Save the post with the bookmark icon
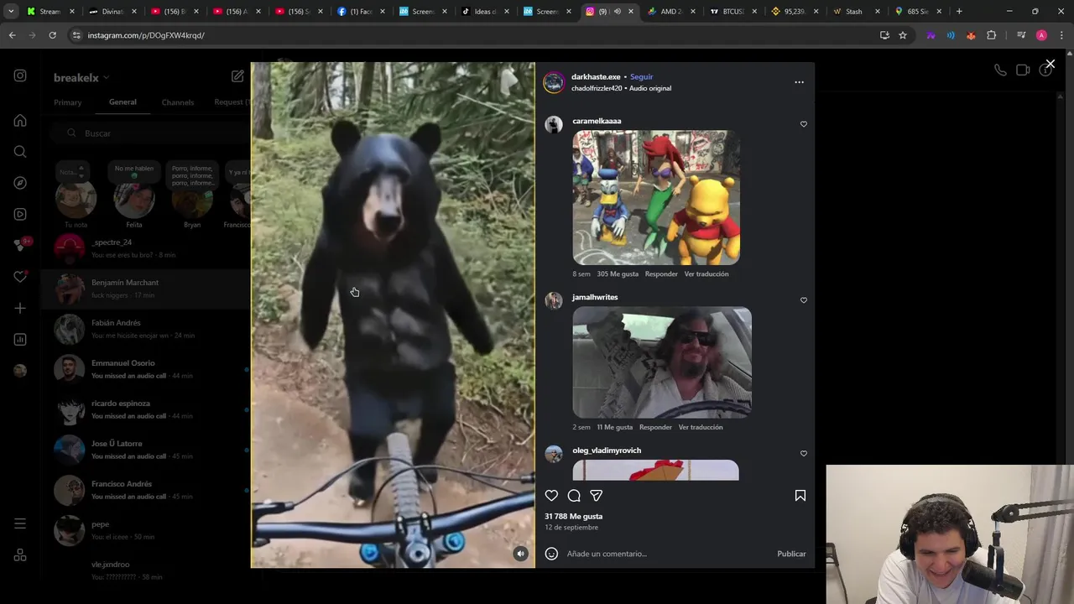The image size is (1074, 604). [800, 496]
